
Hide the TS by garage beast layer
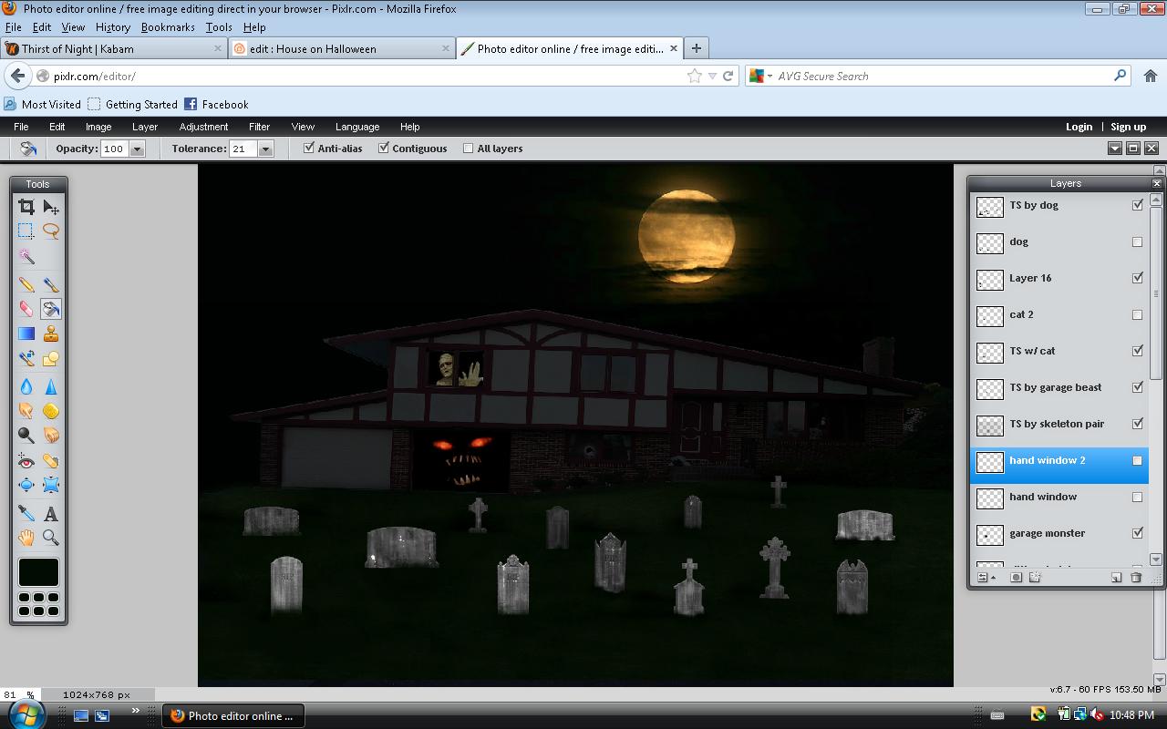(1137, 387)
